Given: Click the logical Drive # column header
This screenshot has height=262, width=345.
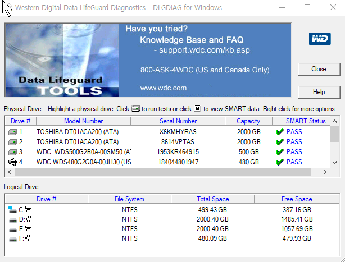Looking at the screenshot, I should pyautogui.click(x=46, y=199).
